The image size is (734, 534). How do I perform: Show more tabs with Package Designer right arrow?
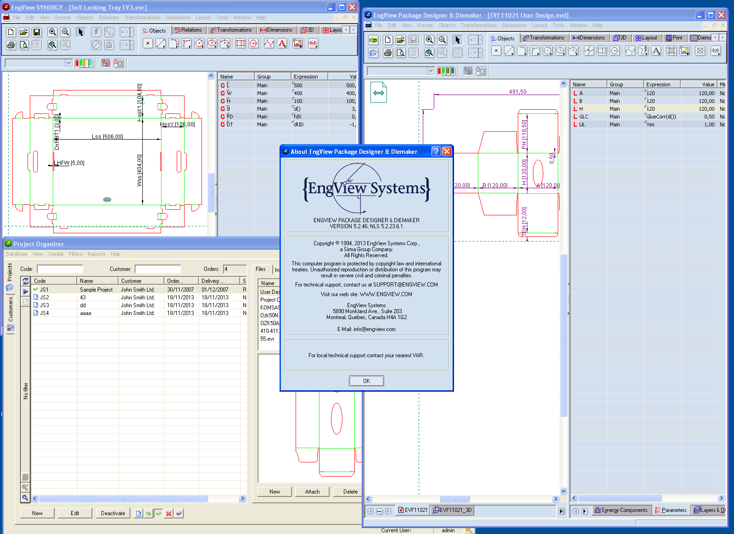point(722,38)
